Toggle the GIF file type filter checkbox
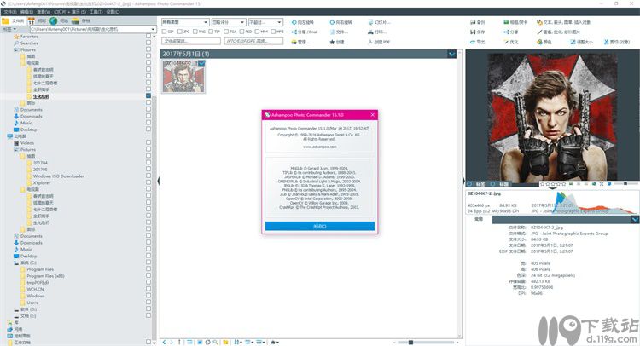Screen dimensions: 640x346 (x=164, y=32)
